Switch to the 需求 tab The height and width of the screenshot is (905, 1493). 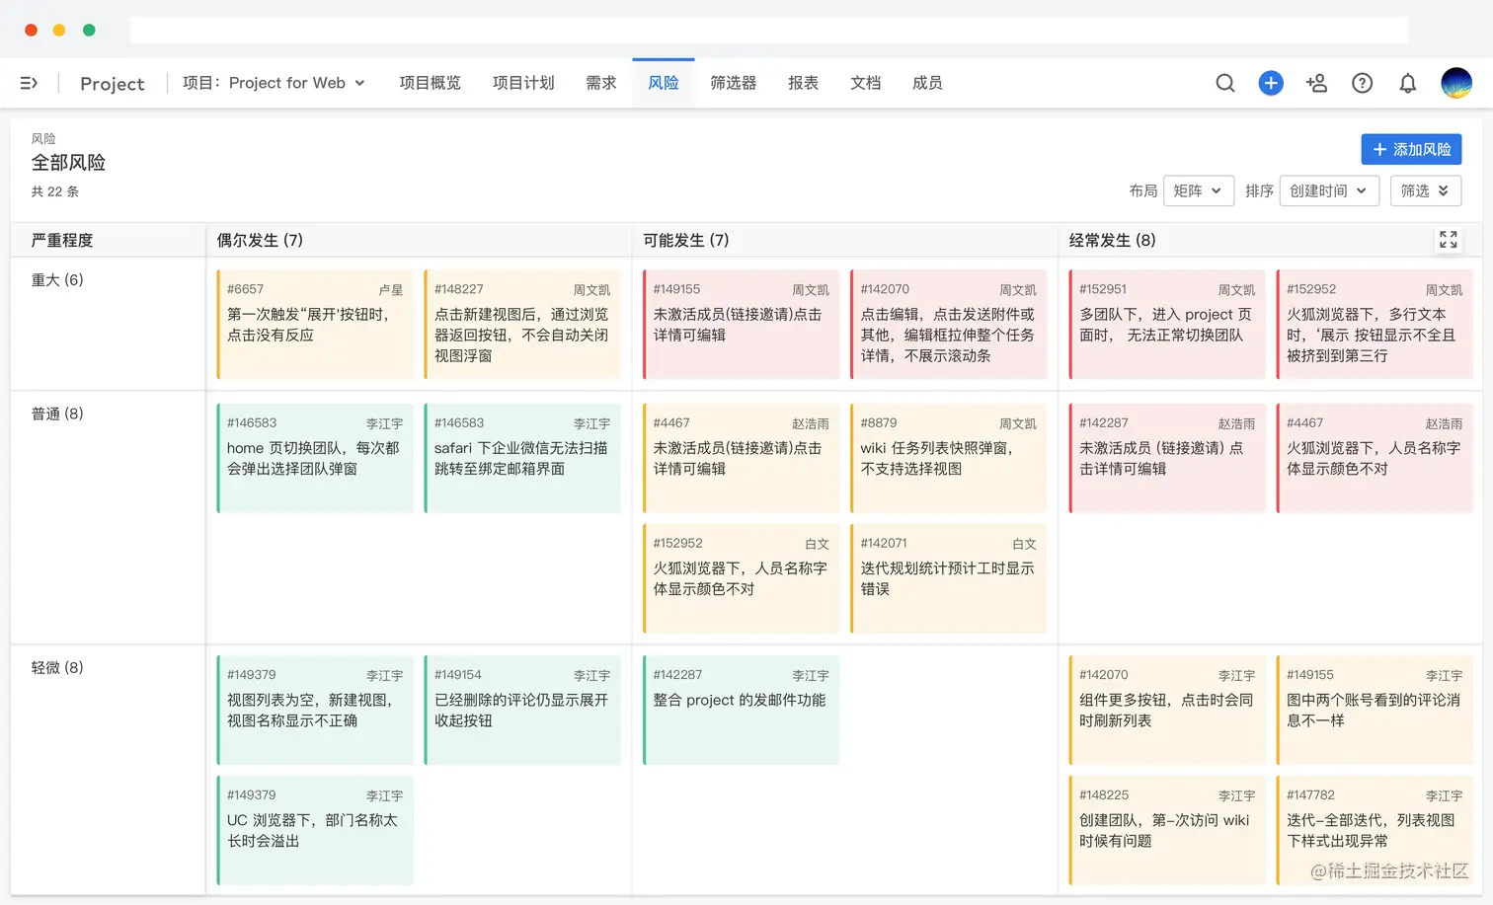tap(601, 83)
